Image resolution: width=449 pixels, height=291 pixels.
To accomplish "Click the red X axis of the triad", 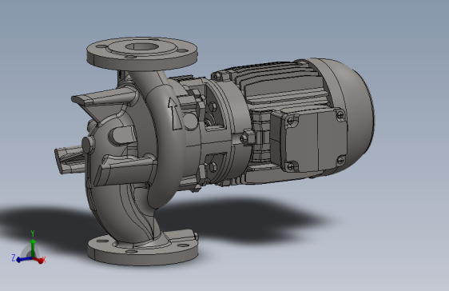I will (x=39, y=260).
